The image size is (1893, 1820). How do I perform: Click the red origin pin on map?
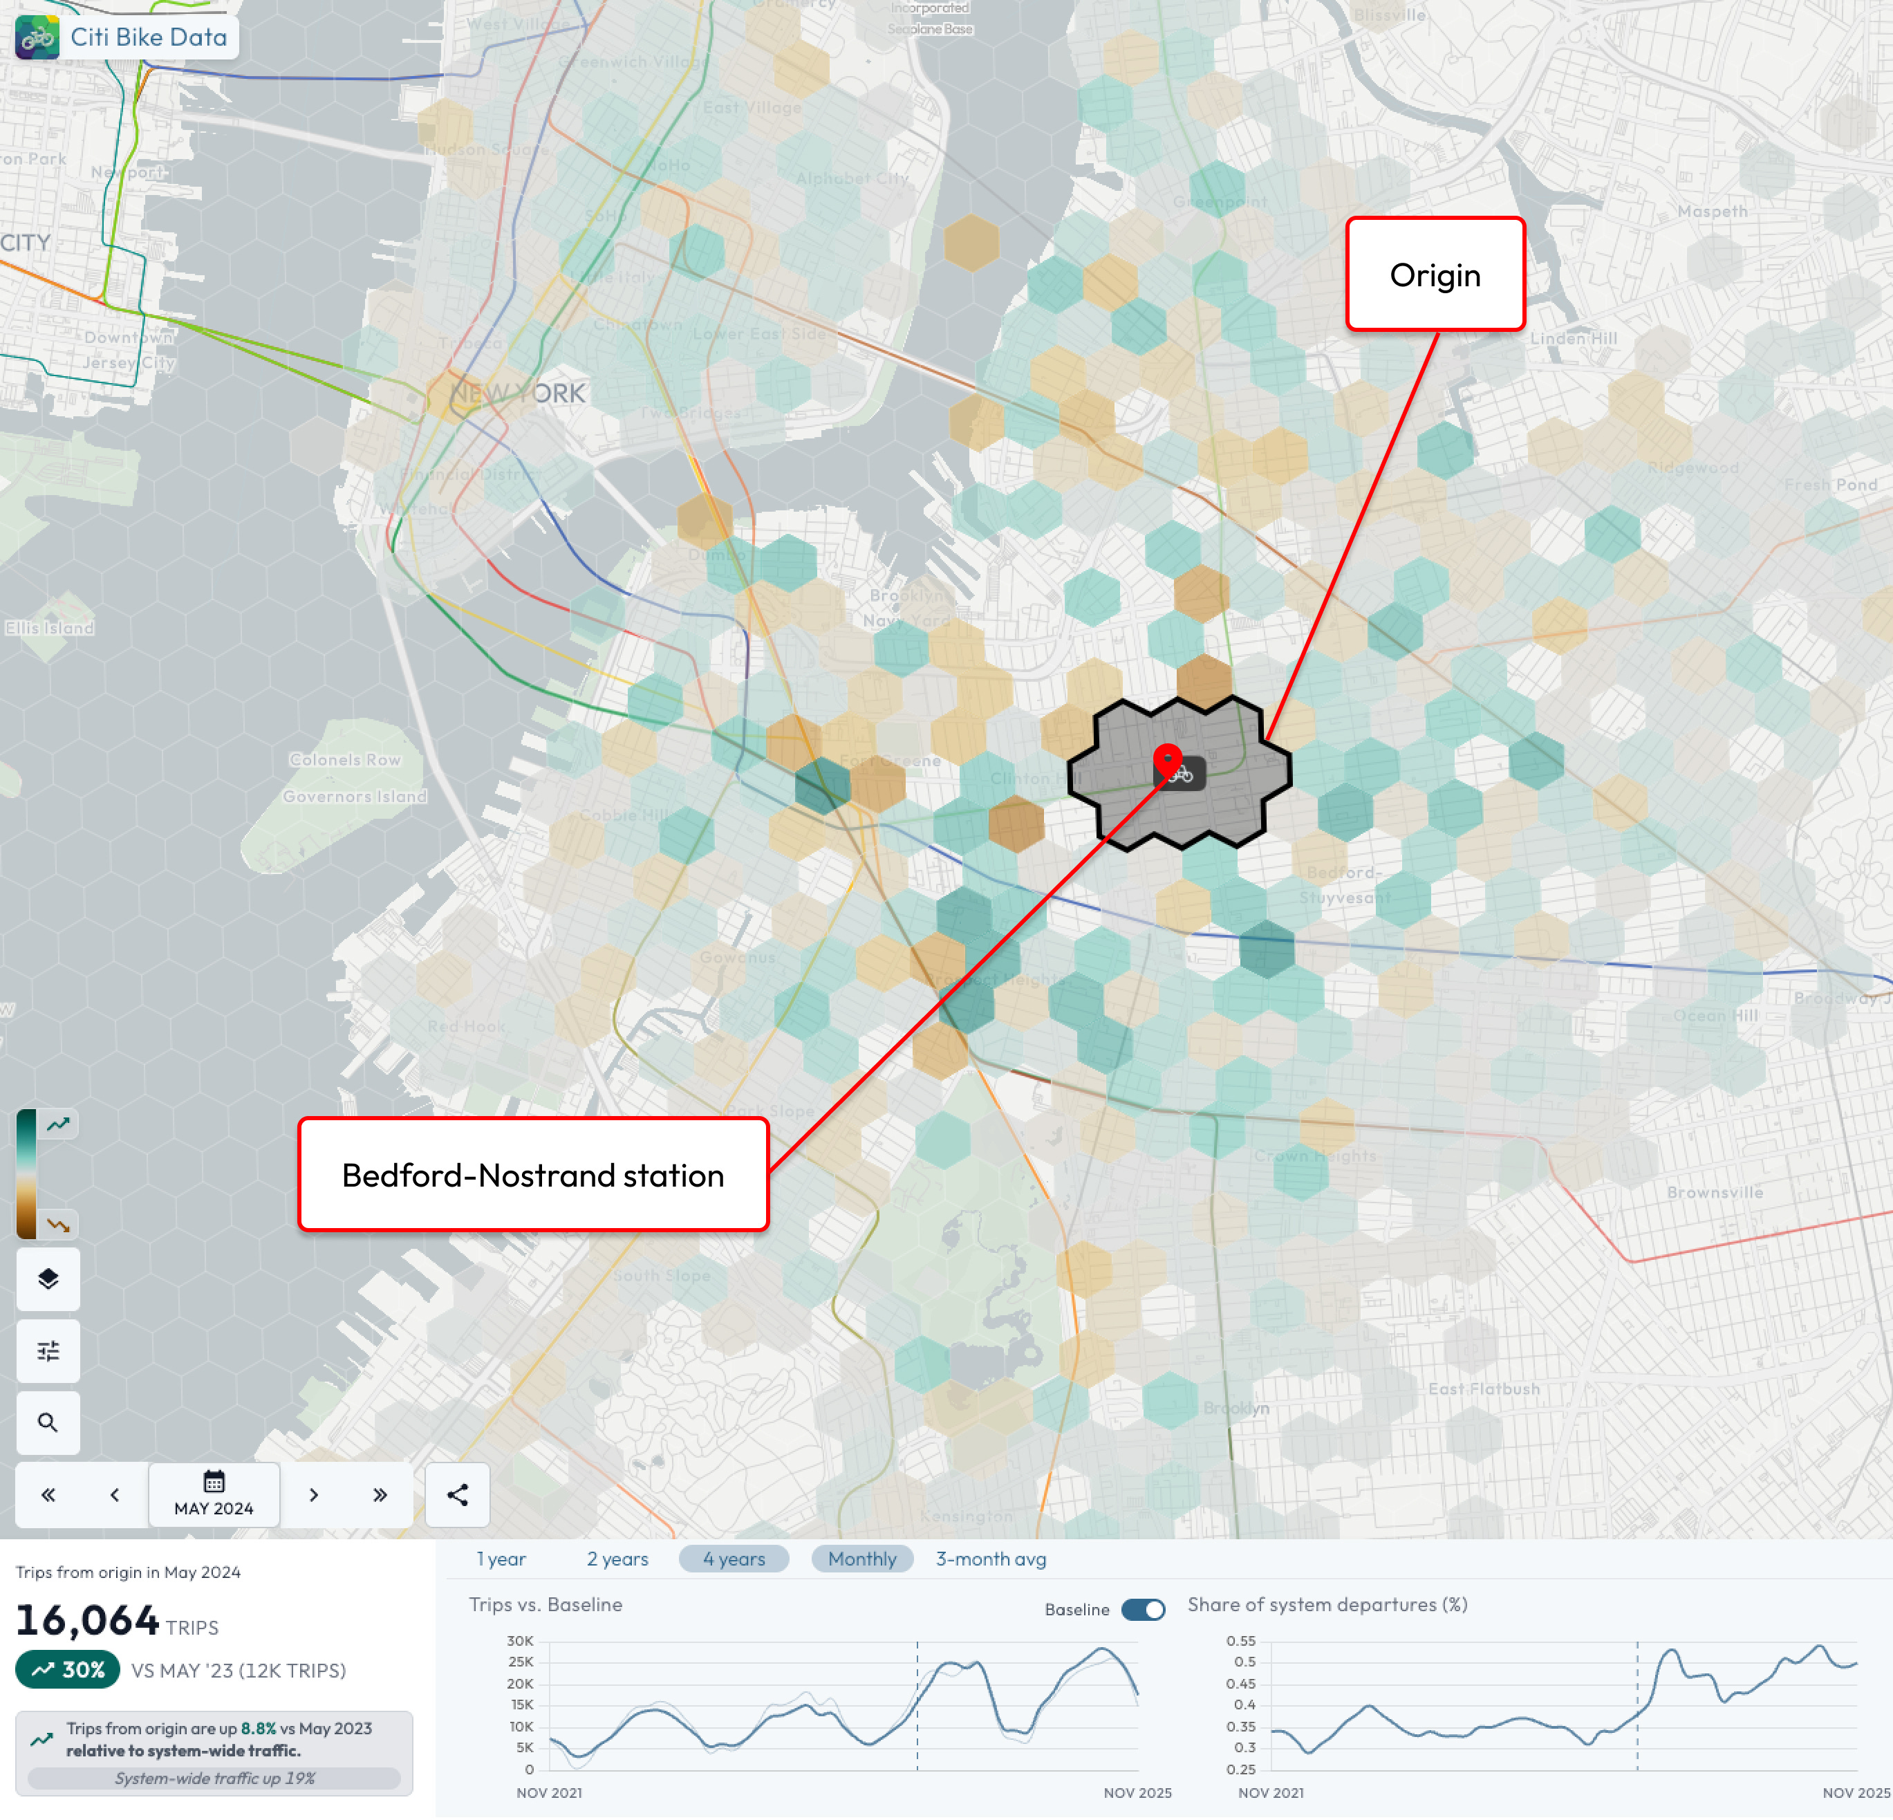tap(1168, 759)
